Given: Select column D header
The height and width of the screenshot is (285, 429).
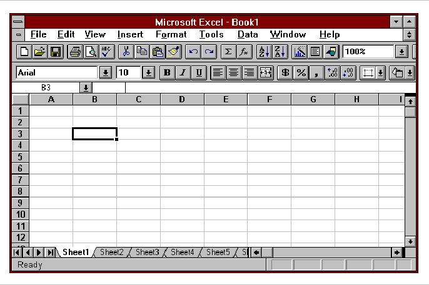Looking at the screenshot, I should tap(182, 100).
